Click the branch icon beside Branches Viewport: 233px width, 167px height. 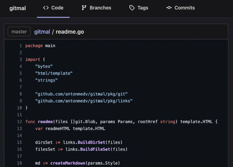pos(84,8)
